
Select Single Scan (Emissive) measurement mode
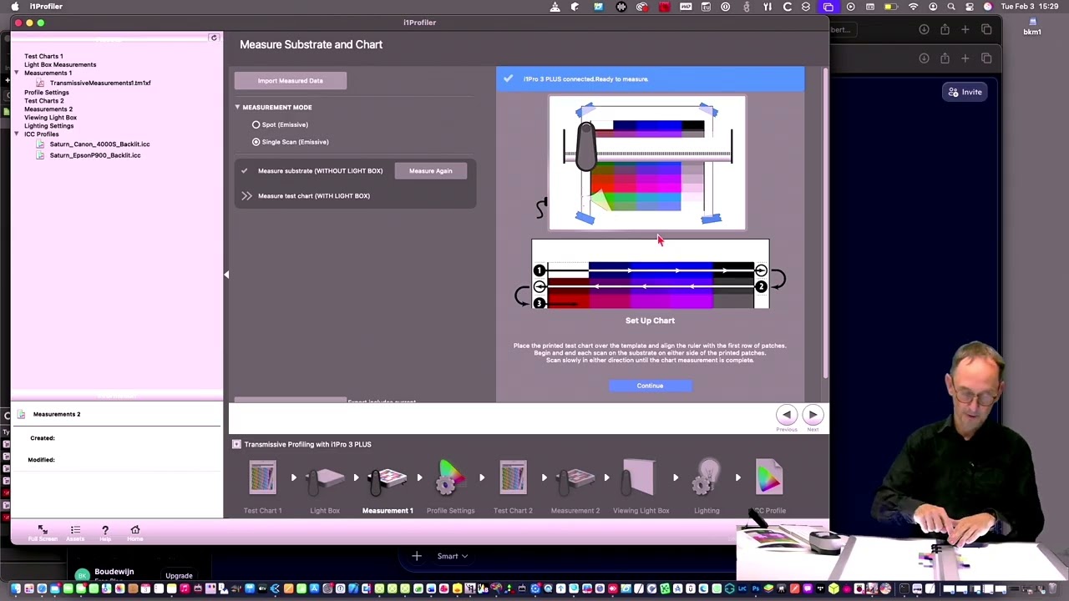click(x=256, y=142)
